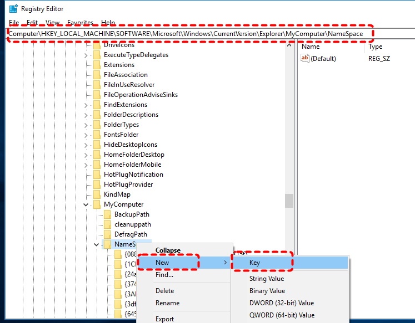Click Rename in the context menu
Viewport: 415px width, 323px height.
[x=167, y=303]
